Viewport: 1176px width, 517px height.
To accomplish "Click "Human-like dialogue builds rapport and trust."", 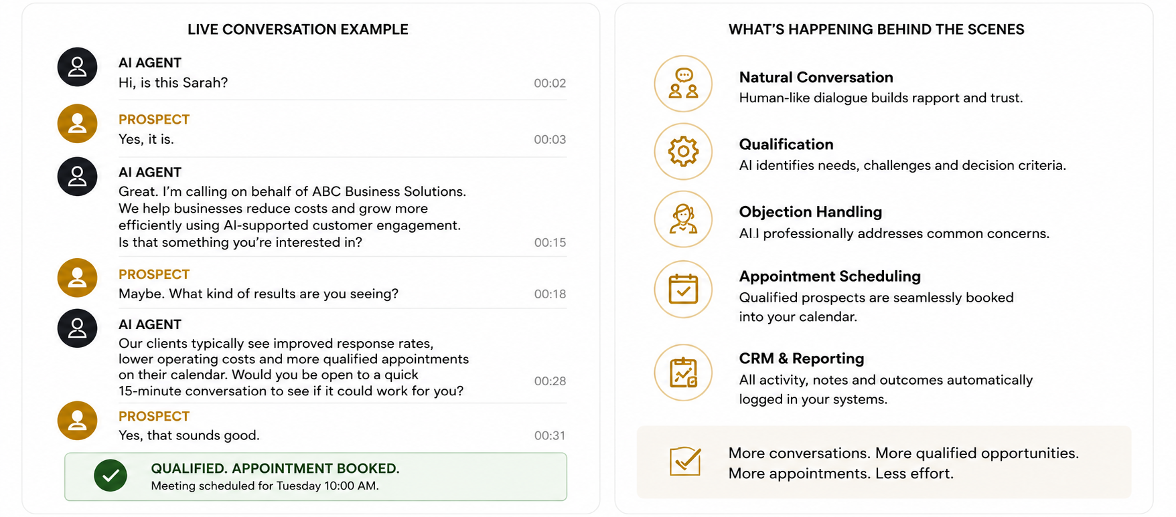I will pyautogui.click(x=881, y=98).
